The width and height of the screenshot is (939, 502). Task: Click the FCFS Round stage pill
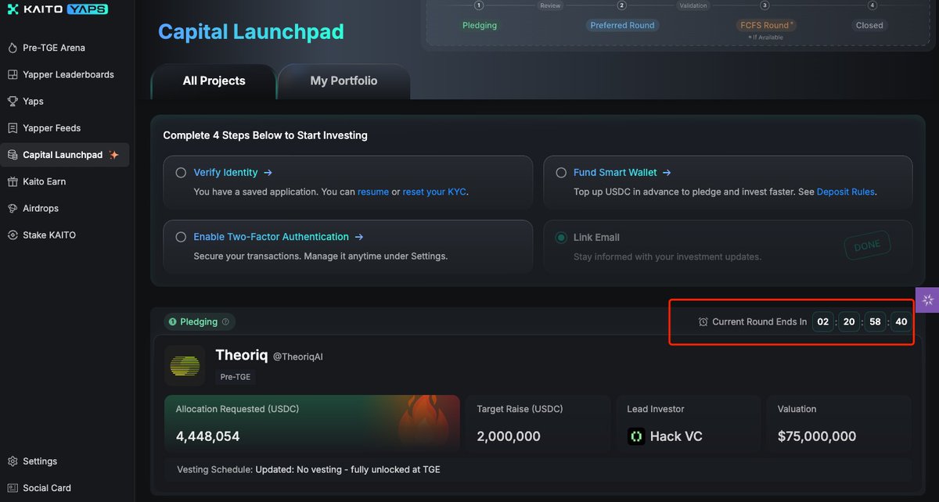coord(767,25)
